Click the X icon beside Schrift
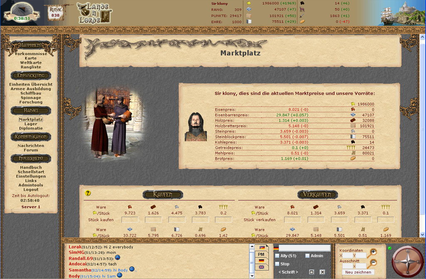Screen dimensions: 426x279 click(x=322, y=272)
